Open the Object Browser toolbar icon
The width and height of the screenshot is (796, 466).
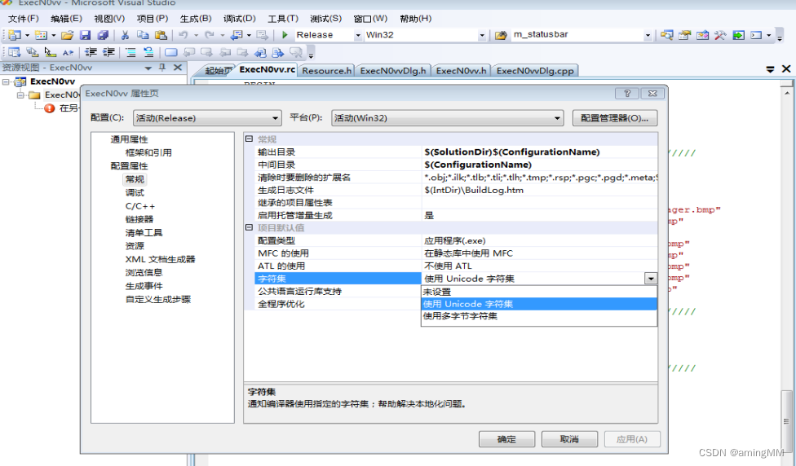click(x=702, y=35)
